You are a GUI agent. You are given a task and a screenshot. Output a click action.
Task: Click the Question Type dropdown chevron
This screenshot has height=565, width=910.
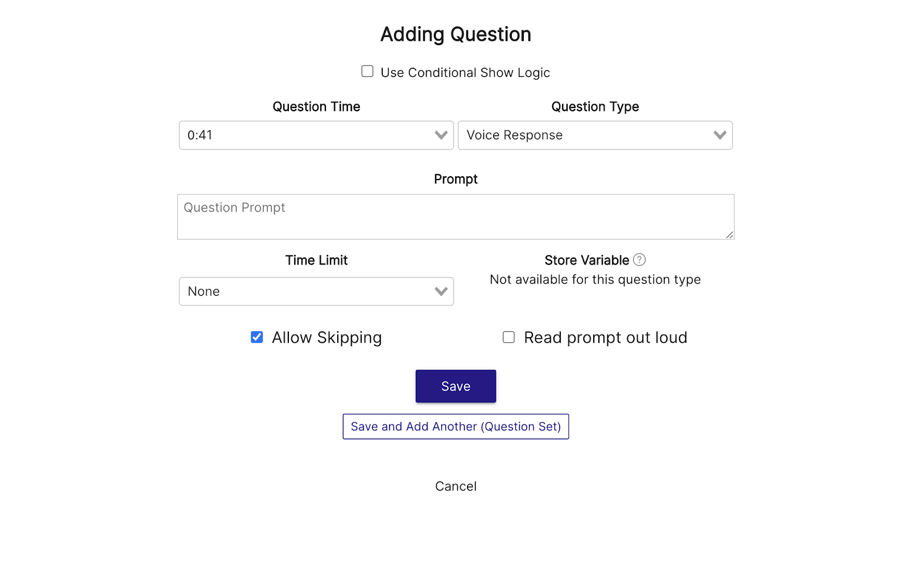click(x=719, y=135)
